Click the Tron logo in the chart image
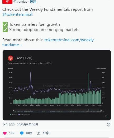Viewport: 114px width, 138px height. tap(11, 58)
